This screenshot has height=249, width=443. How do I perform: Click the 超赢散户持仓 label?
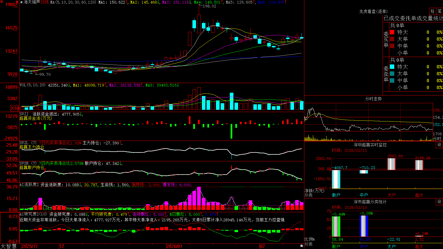pos(32,167)
